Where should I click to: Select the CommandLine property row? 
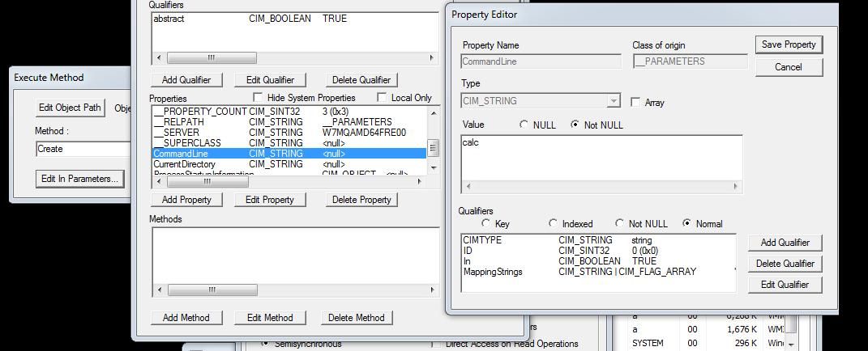pyautogui.click(x=289, y=154)
